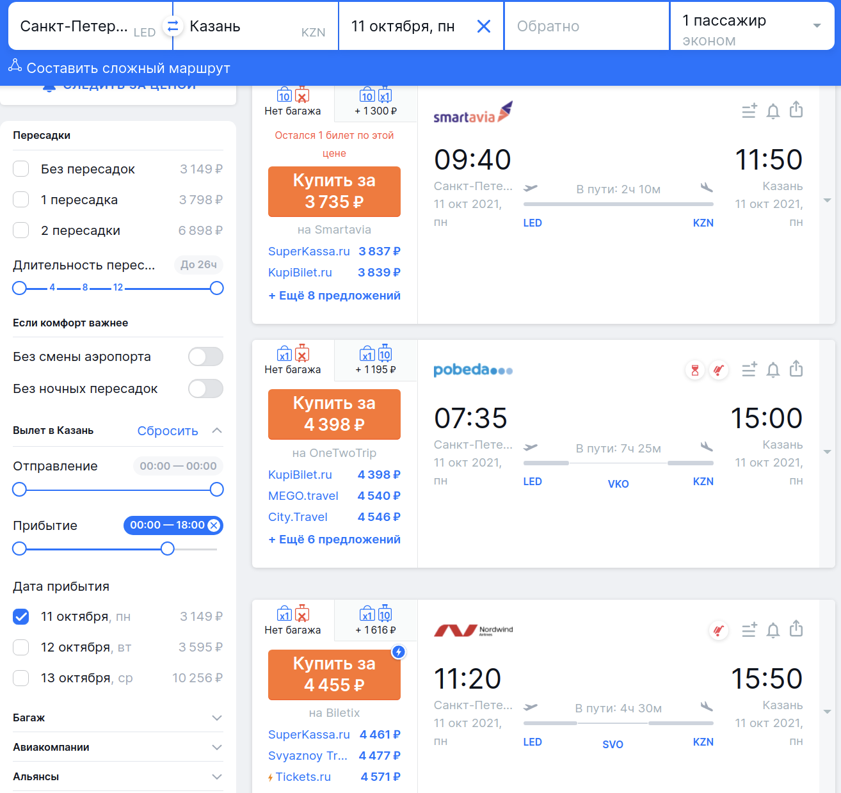Subscribe to Nordwind ticket price alerts
This screenshot has height=793, width=841.
coord(773,630)
